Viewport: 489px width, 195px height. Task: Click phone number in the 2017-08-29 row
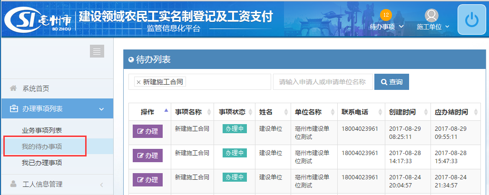pyautogui.click(x=360, y=128)
